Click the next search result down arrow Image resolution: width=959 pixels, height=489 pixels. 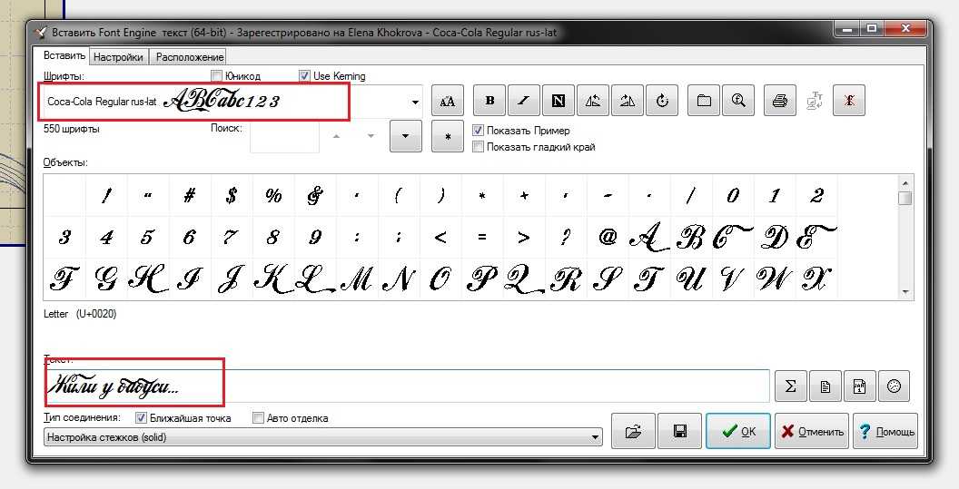[371, 136]
